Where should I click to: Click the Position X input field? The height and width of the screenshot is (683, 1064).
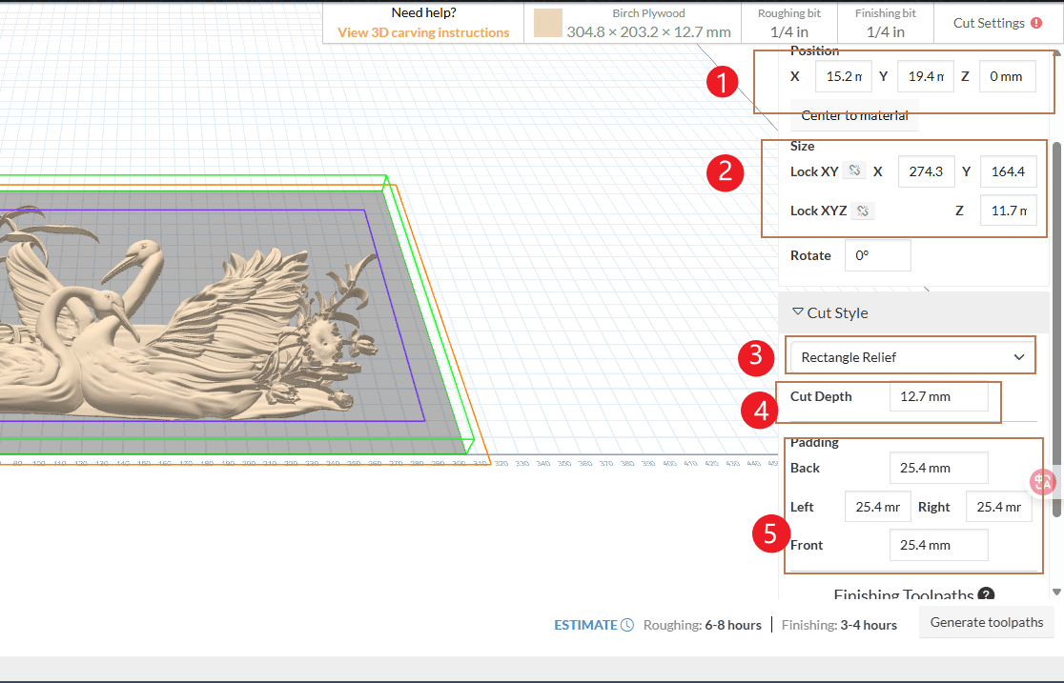(843, 76)
